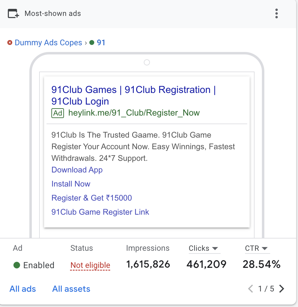Viewport: 298px width, 307px height.
Task: Click the 91Club Games ad headline
Action: [133, 95]
